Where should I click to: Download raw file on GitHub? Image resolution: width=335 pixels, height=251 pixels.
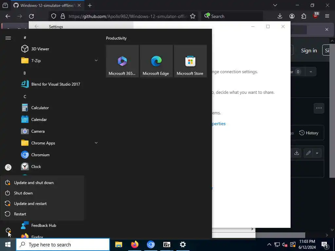pyautogui.click(x=296, y=153)
